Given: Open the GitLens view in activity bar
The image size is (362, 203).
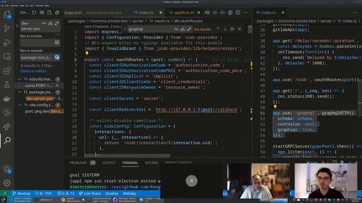Looking at the screenshot, I should point(7,113).
